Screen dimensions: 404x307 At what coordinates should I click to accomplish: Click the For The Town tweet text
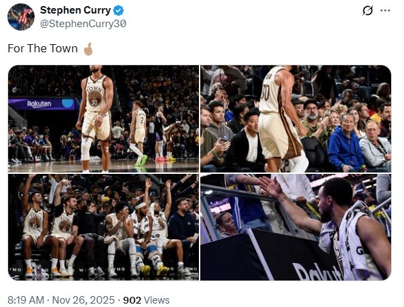[x=43, y=48]
